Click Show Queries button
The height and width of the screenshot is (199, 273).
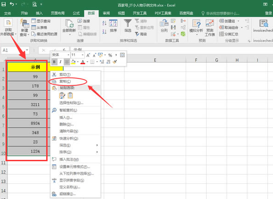pos(41,21)
